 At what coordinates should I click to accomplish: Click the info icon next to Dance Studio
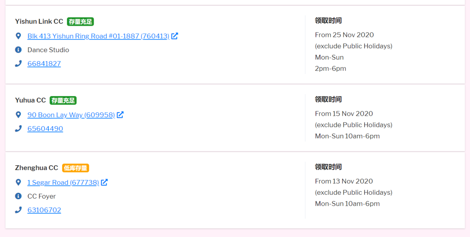pos(18,50)
